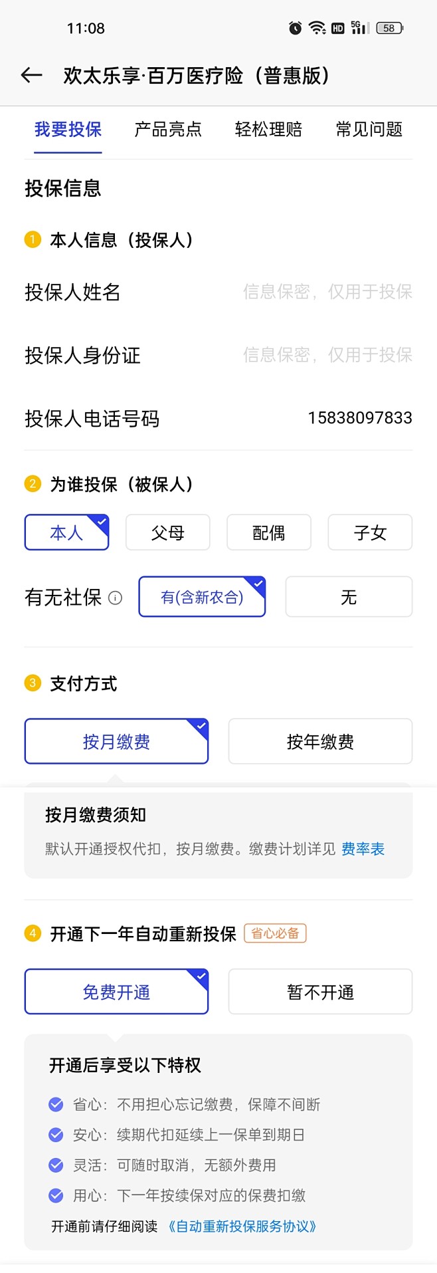Select 配偶 as the insured person
This screenshot has width=437, height=1273.
[268, 532]
